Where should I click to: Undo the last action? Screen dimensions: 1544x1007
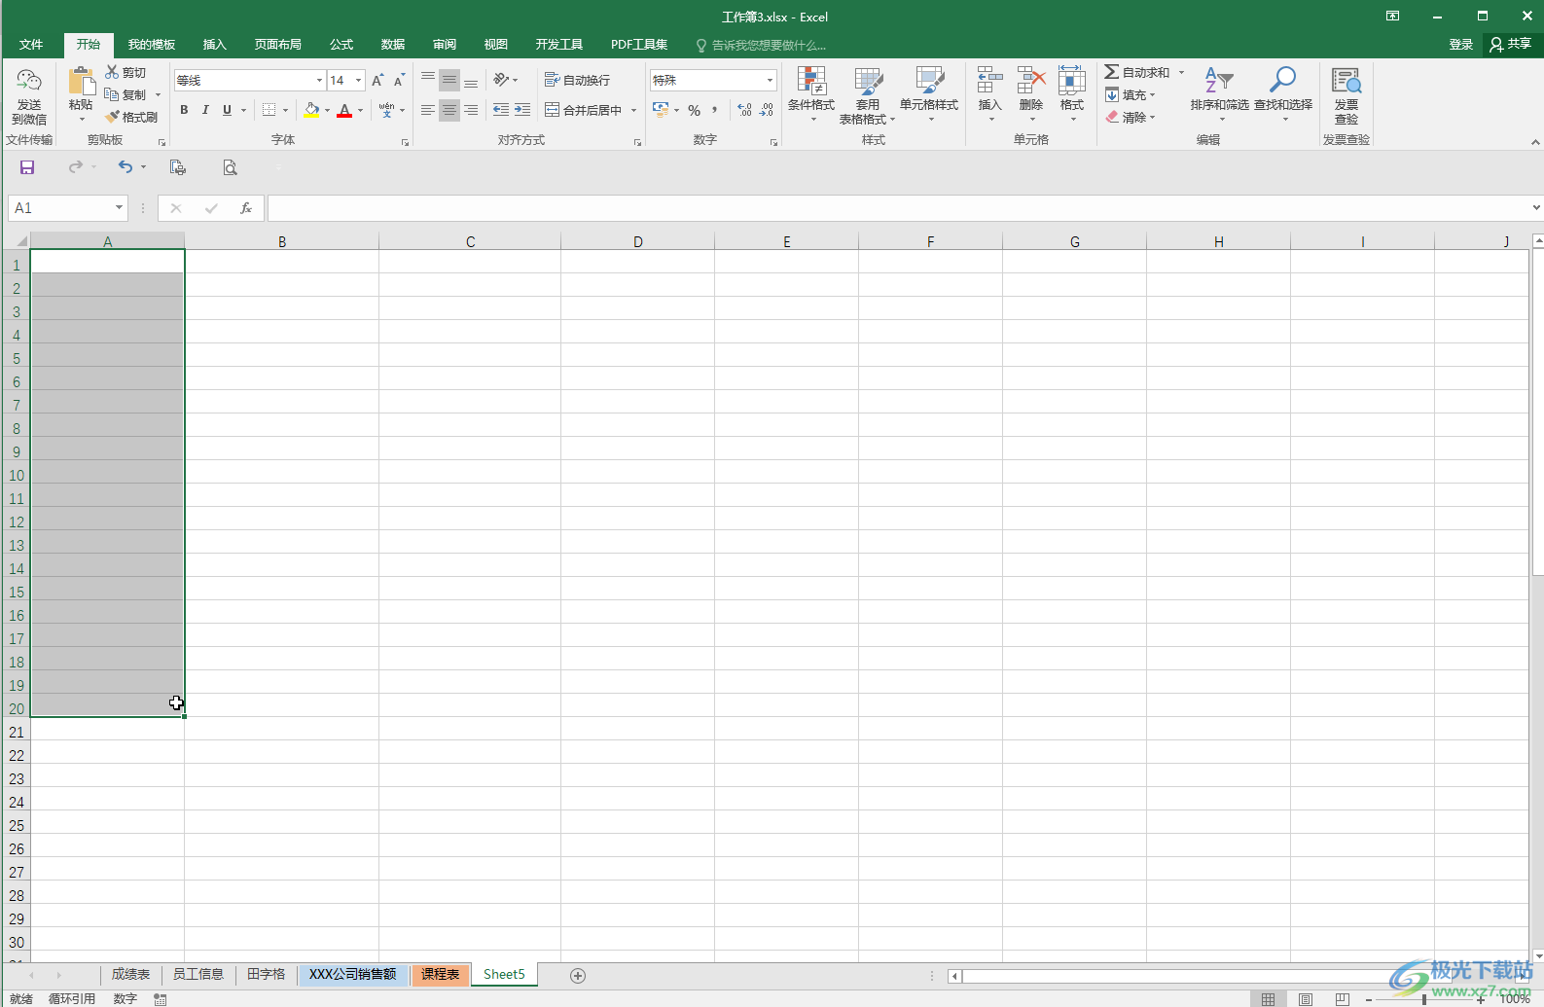(x=126, y=167)
